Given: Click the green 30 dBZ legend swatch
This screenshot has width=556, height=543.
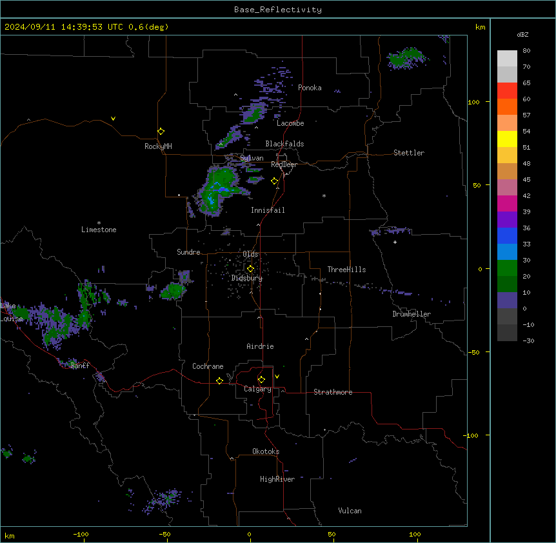Looking at the screenshot, I should [x=507, y=268].
